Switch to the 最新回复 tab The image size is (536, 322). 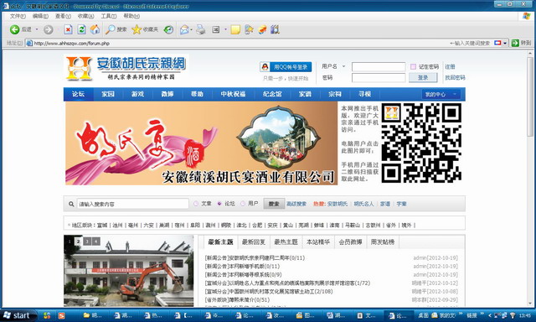coord(253,242)
